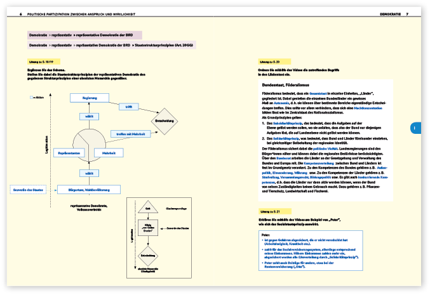Click the trifft label box

pos(128,107)
